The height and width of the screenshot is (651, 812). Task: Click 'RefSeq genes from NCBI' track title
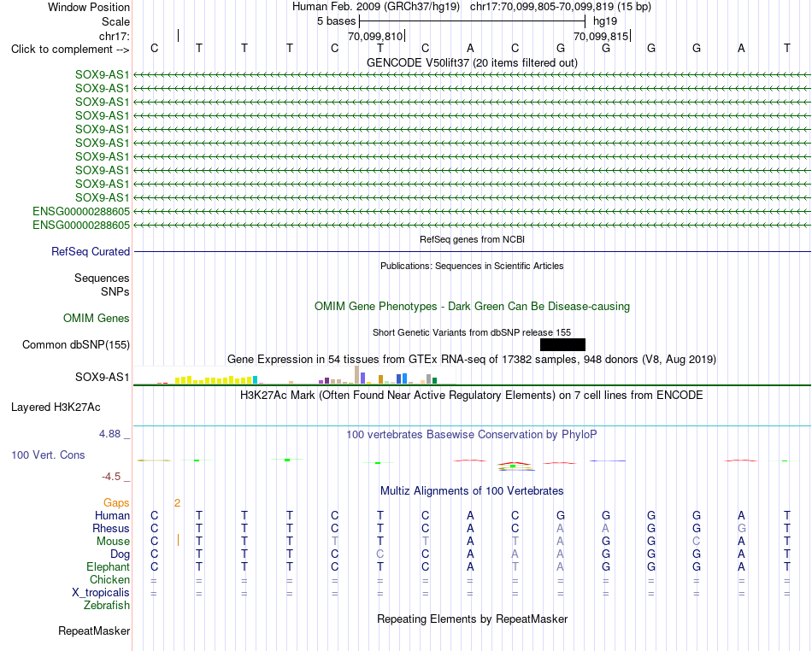[x=472, y=239]
